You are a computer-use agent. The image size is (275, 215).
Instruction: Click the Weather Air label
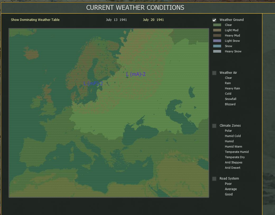(x=228, y=73)
